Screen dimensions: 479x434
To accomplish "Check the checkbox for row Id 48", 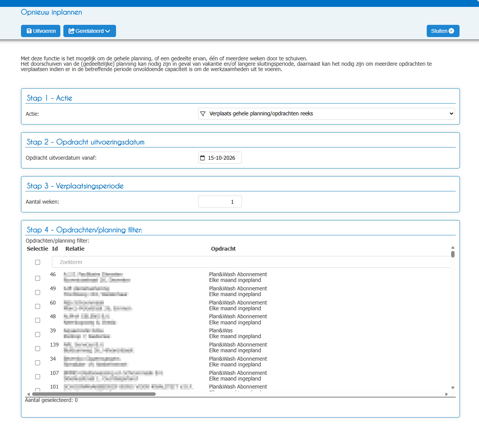I will coord(37,320).
